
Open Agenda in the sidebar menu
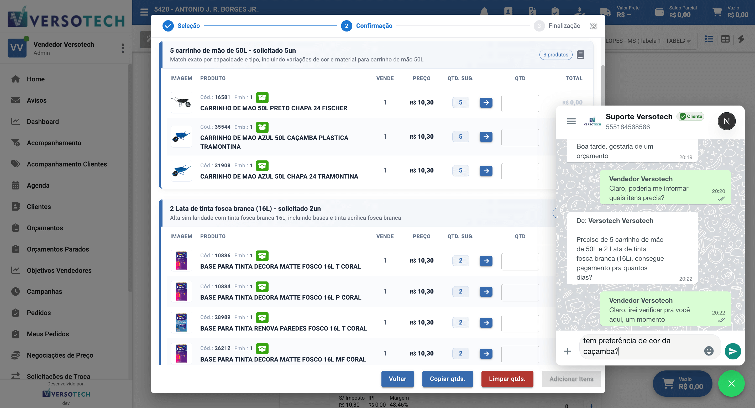click(38, 185)
